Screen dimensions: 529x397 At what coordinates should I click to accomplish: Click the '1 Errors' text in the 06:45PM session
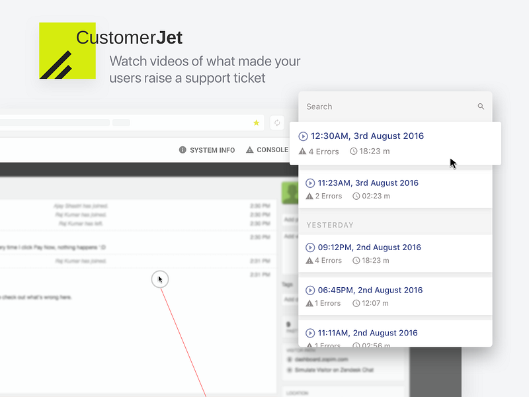(x=327, y=304)
